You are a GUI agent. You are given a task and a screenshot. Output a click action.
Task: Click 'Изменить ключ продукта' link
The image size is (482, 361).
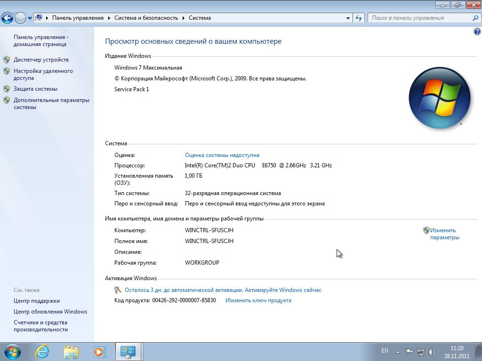point(258,300)
